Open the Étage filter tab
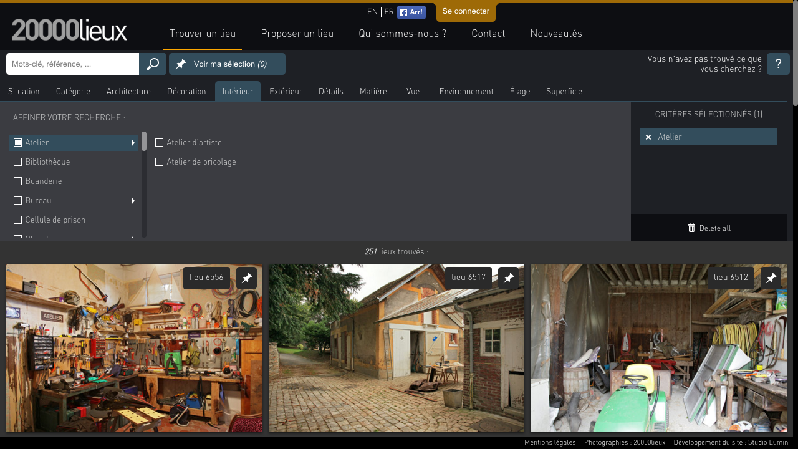 (520, 92)
